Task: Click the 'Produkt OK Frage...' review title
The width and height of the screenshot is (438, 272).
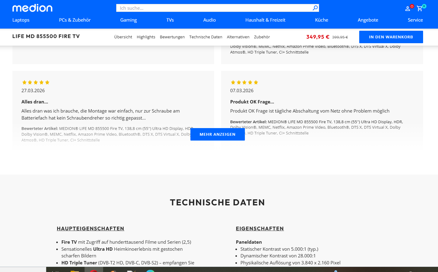Action: pyautogui.click(x=252, y=102)
